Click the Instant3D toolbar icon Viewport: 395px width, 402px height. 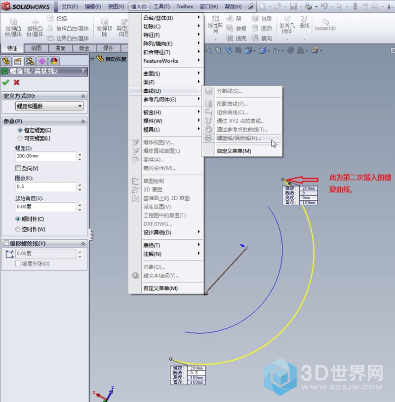[x=325, y=24]
